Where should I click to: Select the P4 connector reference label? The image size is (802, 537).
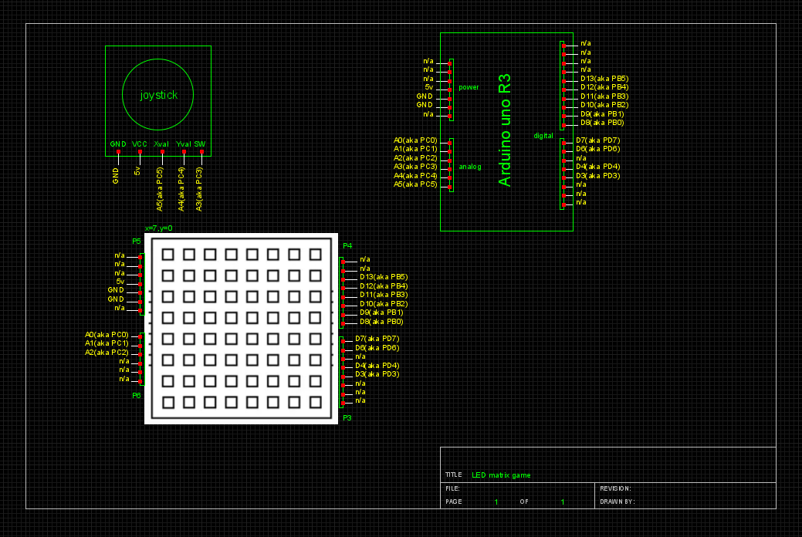pyautogui.click(x=347, y=245)
